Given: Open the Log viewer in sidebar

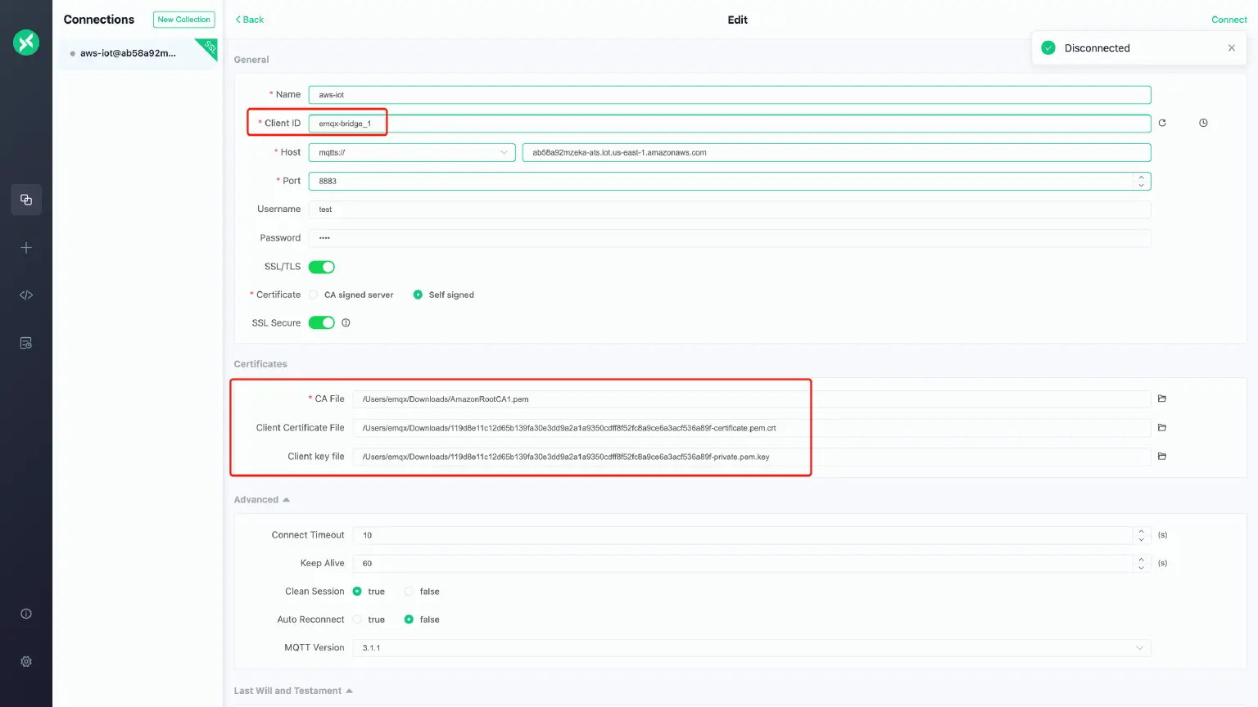Looking at the screenshot, I should [x=25, y=343].
